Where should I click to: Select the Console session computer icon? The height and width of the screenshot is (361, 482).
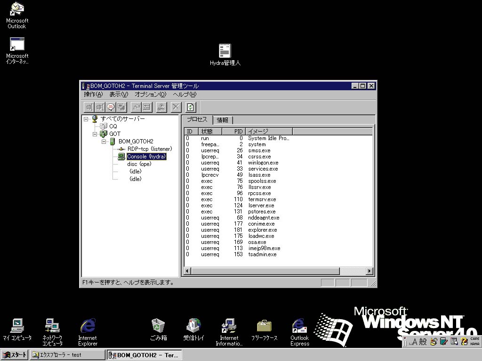[x=122, y=156]
